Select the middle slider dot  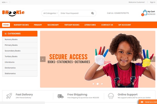98,84
